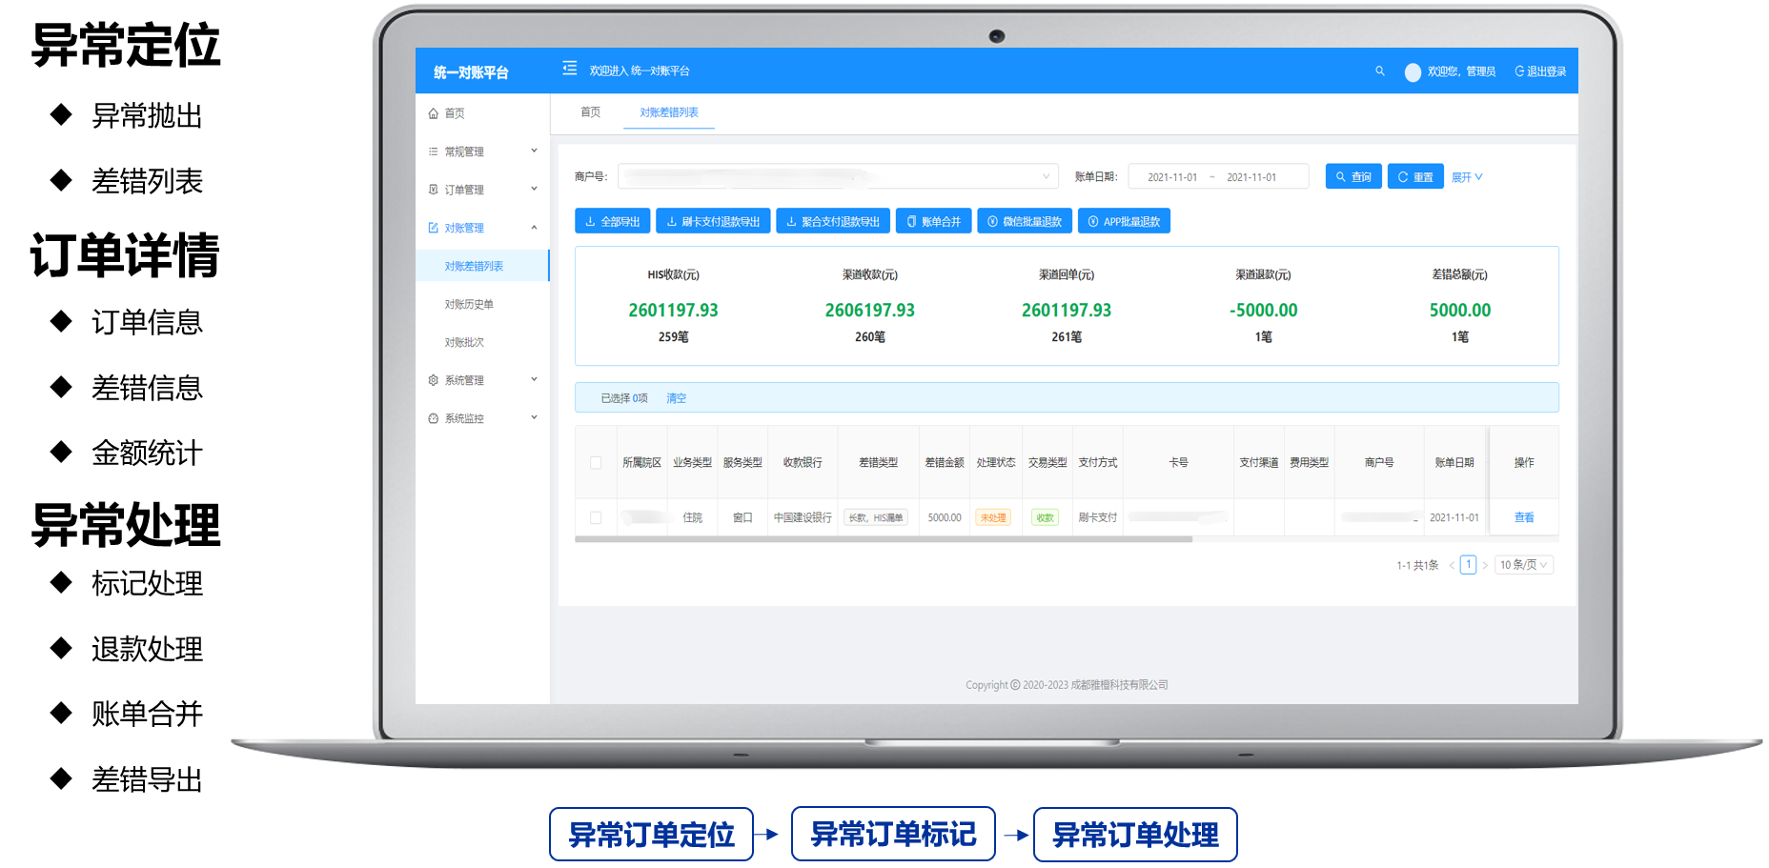Expand more filters via 展开
1769x868 pixels.
1466,177
